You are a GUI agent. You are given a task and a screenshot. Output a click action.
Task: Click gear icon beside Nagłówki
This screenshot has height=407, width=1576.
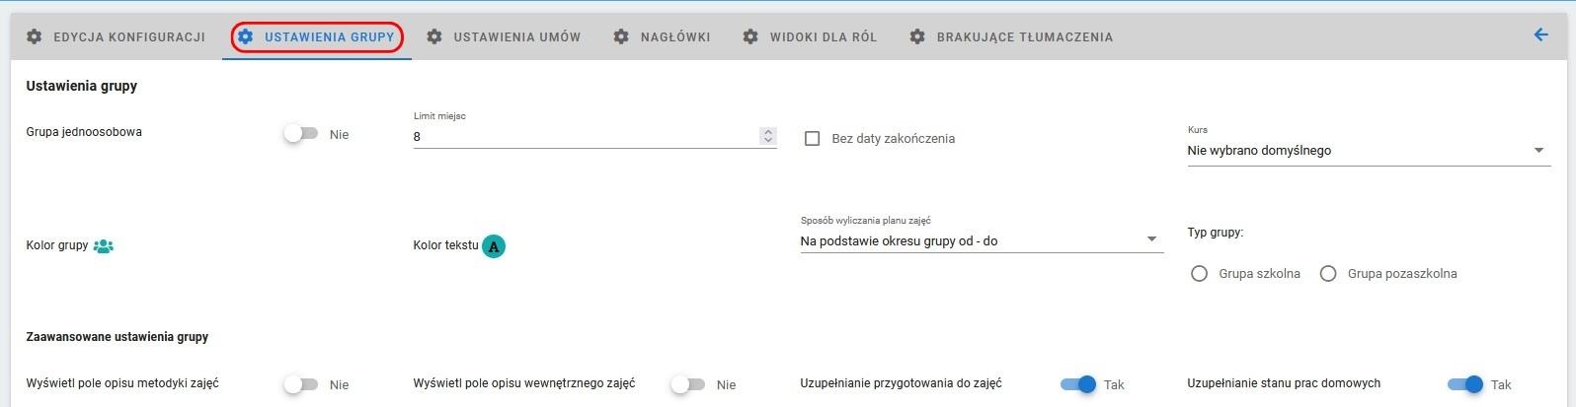pyautogui.click(x=621, y=36)
